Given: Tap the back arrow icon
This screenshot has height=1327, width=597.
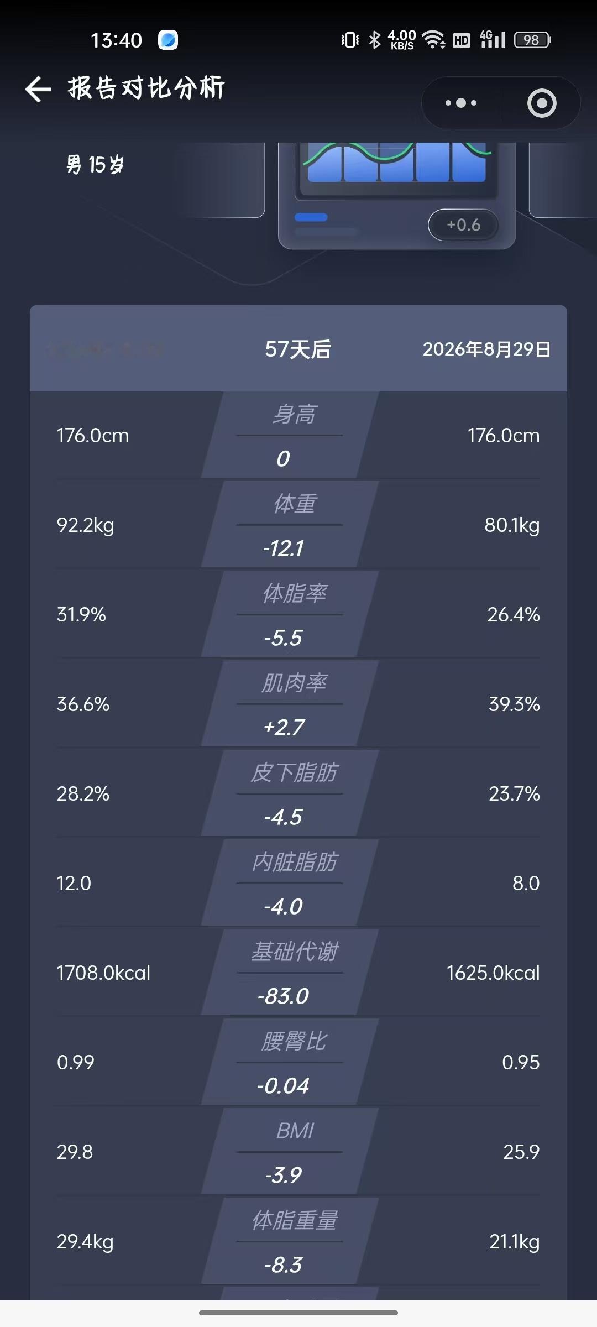Looking at the screenshot, I should (38, 89).
